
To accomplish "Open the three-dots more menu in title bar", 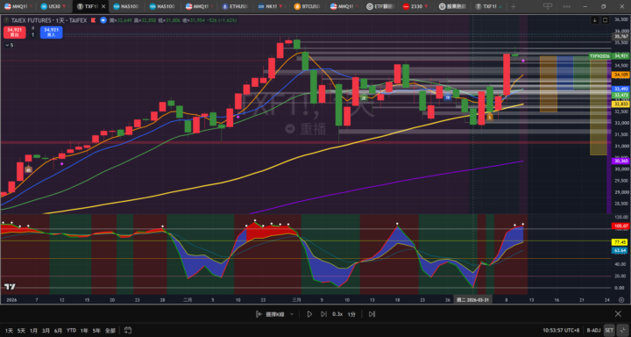I will tap(567, 6).
